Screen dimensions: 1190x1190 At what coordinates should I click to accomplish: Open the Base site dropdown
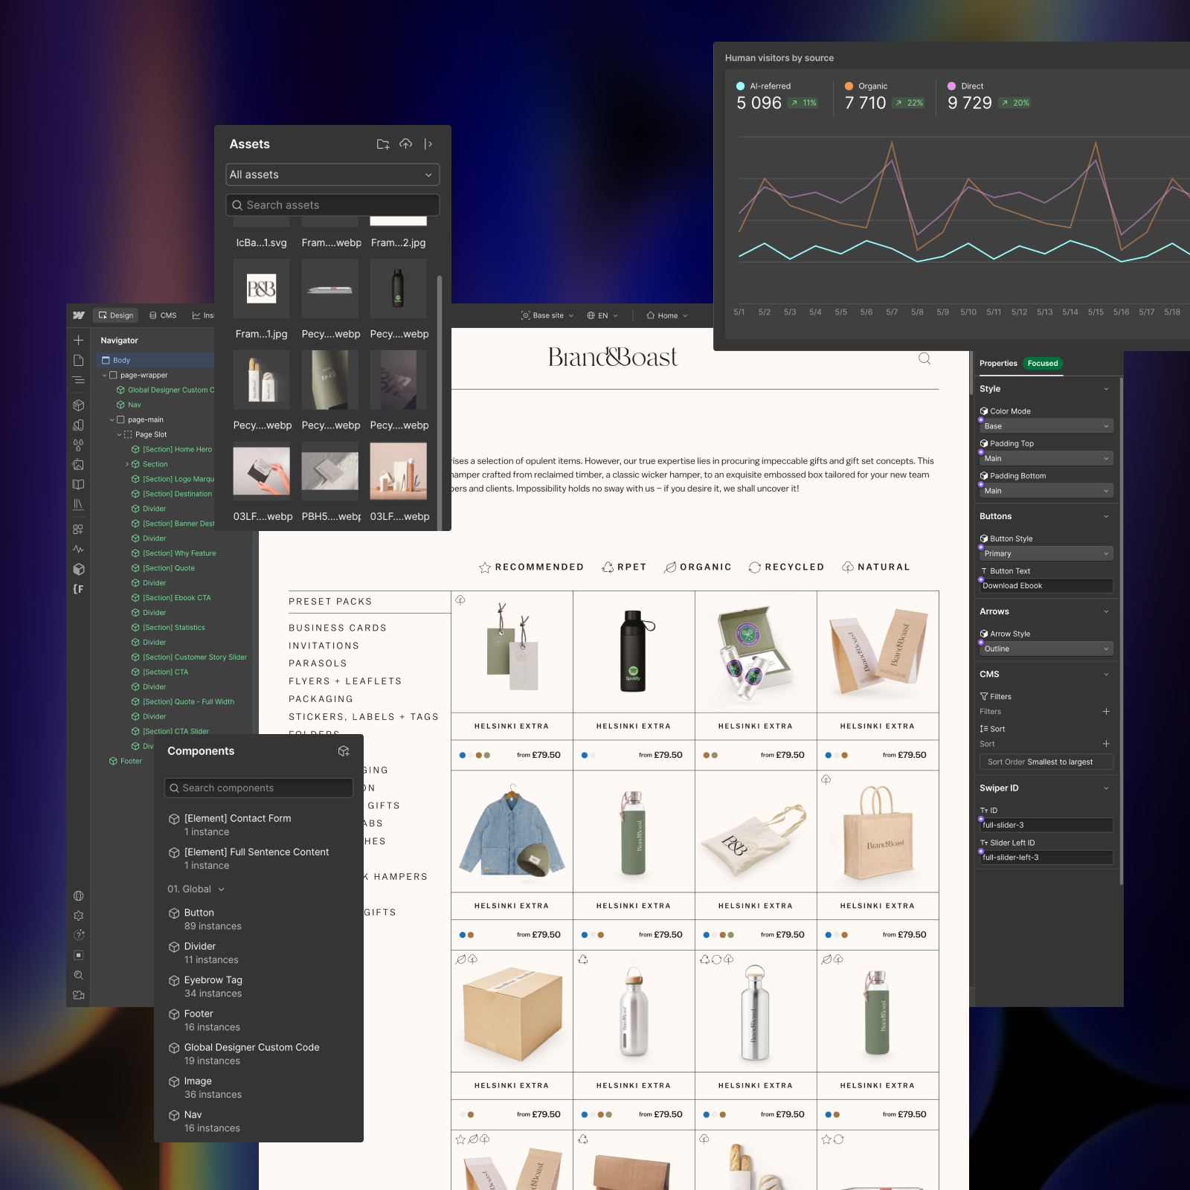click(x=547, y=315)
